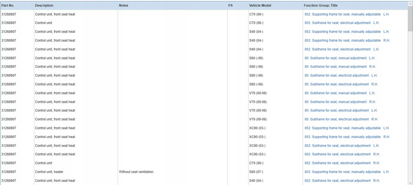Open XC90 Subframe electrical adjustment L.H. link
Viewport: 413px width, 185px height.
[x=342, y=146]
